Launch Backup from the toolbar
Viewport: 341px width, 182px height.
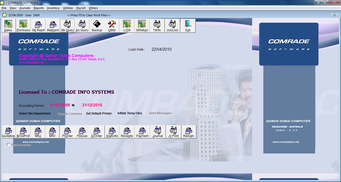click(x=97, y=25)
